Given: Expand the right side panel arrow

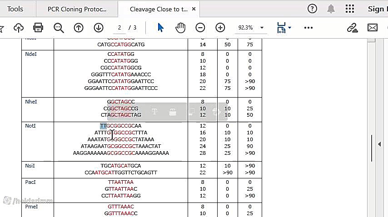Looking at the screenshot, I should 379,144.
